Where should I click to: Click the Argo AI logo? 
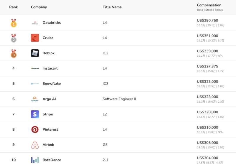[35, 99]
